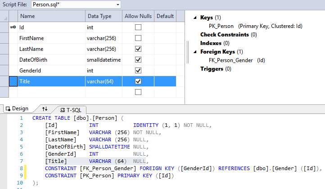The height and width of the screenshot is (189, 325).
Task: Click the Default cell of the Id row
Action: click(165, 27)
